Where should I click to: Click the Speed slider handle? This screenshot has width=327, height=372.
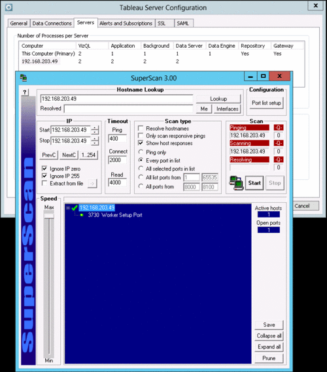pos(49,216)
